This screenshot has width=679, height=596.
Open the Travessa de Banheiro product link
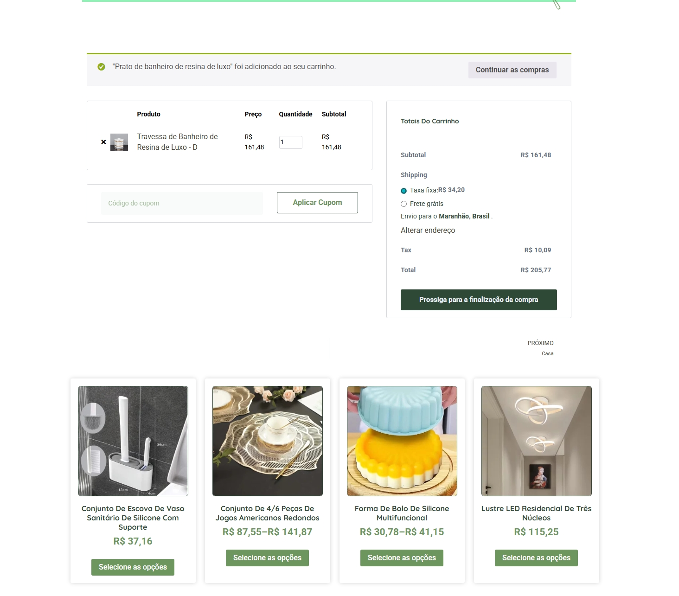point(177,142)
